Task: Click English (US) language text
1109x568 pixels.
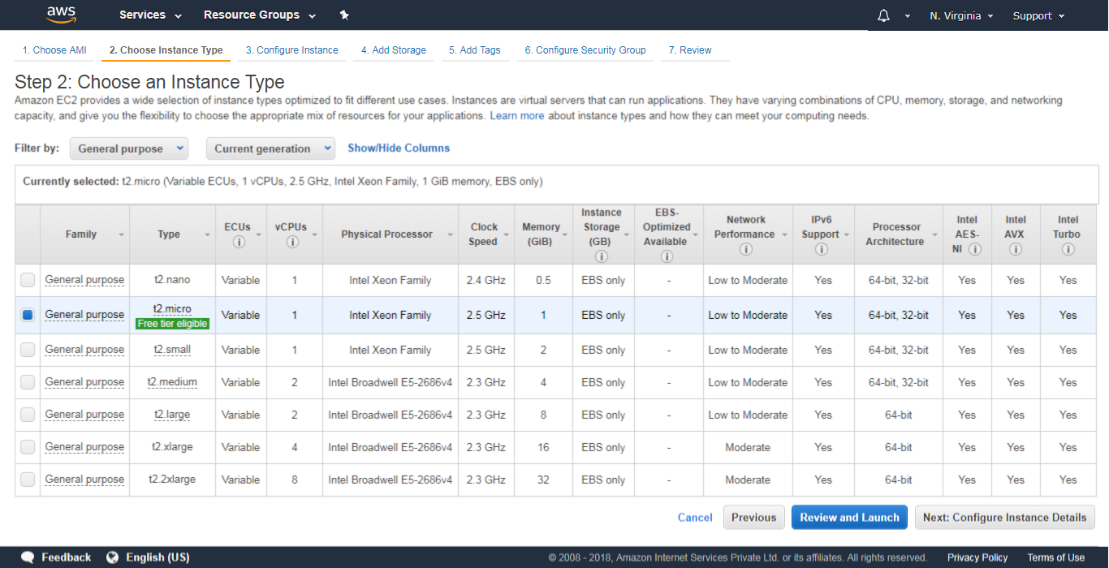Action: point(158,557)
